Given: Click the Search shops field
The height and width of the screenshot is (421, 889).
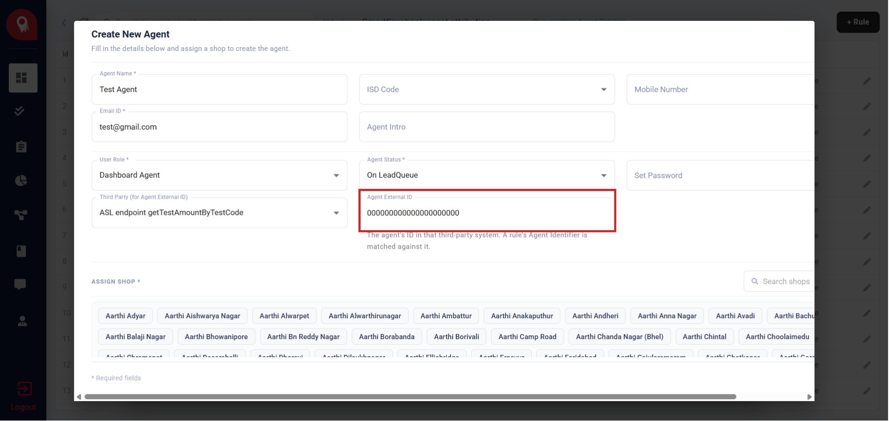Looking at the screenshot, I should pos(779,281).
